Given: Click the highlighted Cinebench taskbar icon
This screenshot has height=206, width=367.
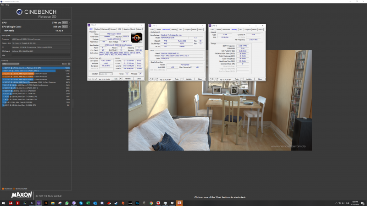Looking at the screenshot, I should (x=39, y=203).
